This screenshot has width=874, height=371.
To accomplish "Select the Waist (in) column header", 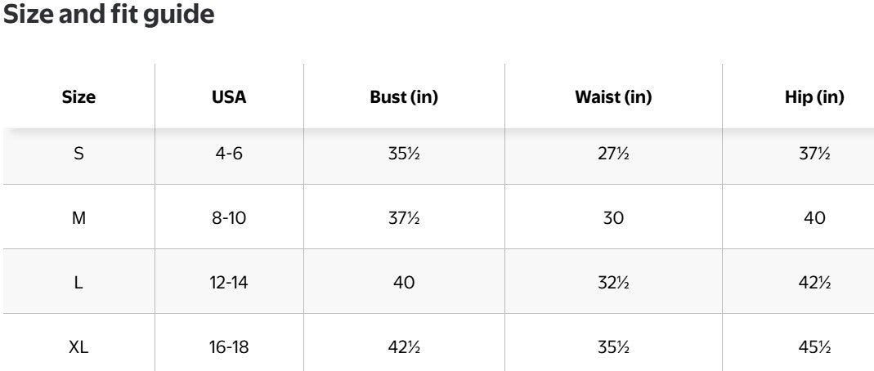I will click(613, 97).
